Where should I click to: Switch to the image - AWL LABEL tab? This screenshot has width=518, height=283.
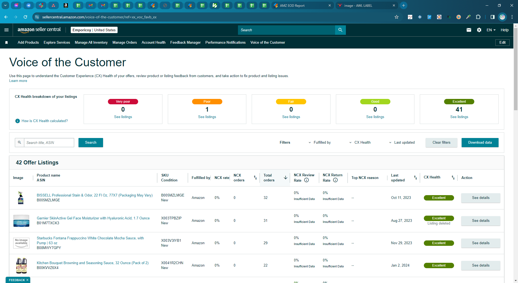366,5
